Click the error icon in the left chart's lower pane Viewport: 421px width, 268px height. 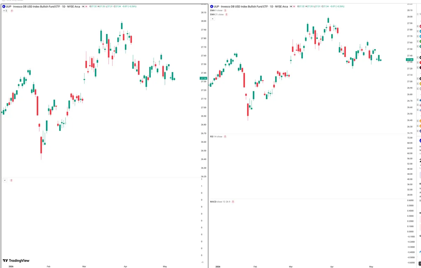(11, 180)
